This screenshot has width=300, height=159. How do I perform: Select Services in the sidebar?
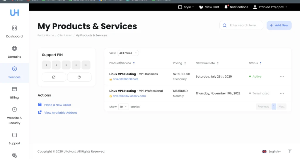(x=14, y=73)
